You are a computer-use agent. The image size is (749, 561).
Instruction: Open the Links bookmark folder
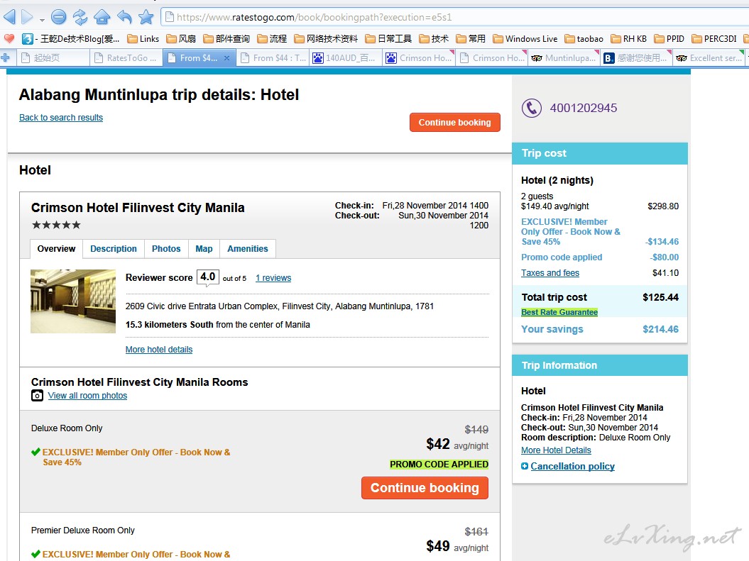click(143, 38)
